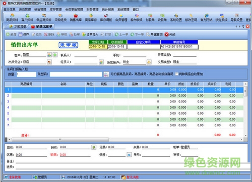This screenshot has width=252, height=182.
Task: Open 修改密码 toolbar icon
Action: point(191,18)
